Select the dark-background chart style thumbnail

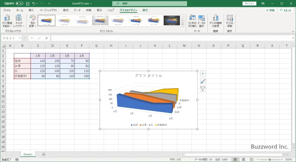(x=172, y=20)
